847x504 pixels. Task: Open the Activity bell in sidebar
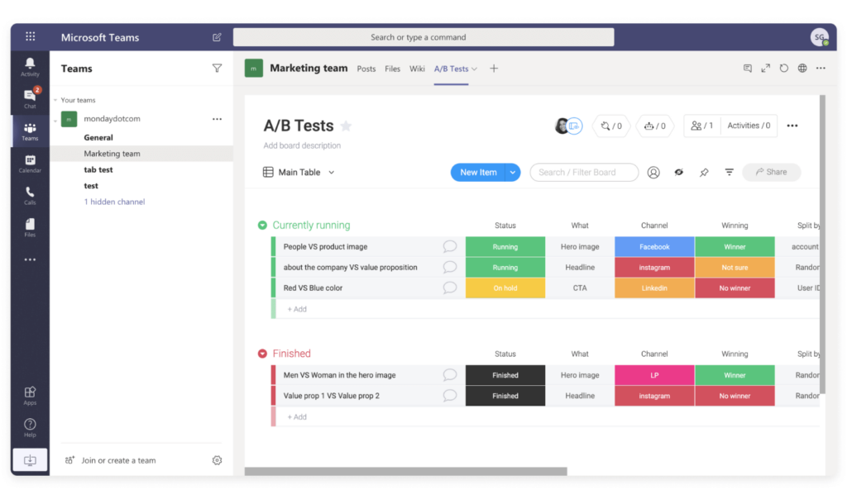30,68
